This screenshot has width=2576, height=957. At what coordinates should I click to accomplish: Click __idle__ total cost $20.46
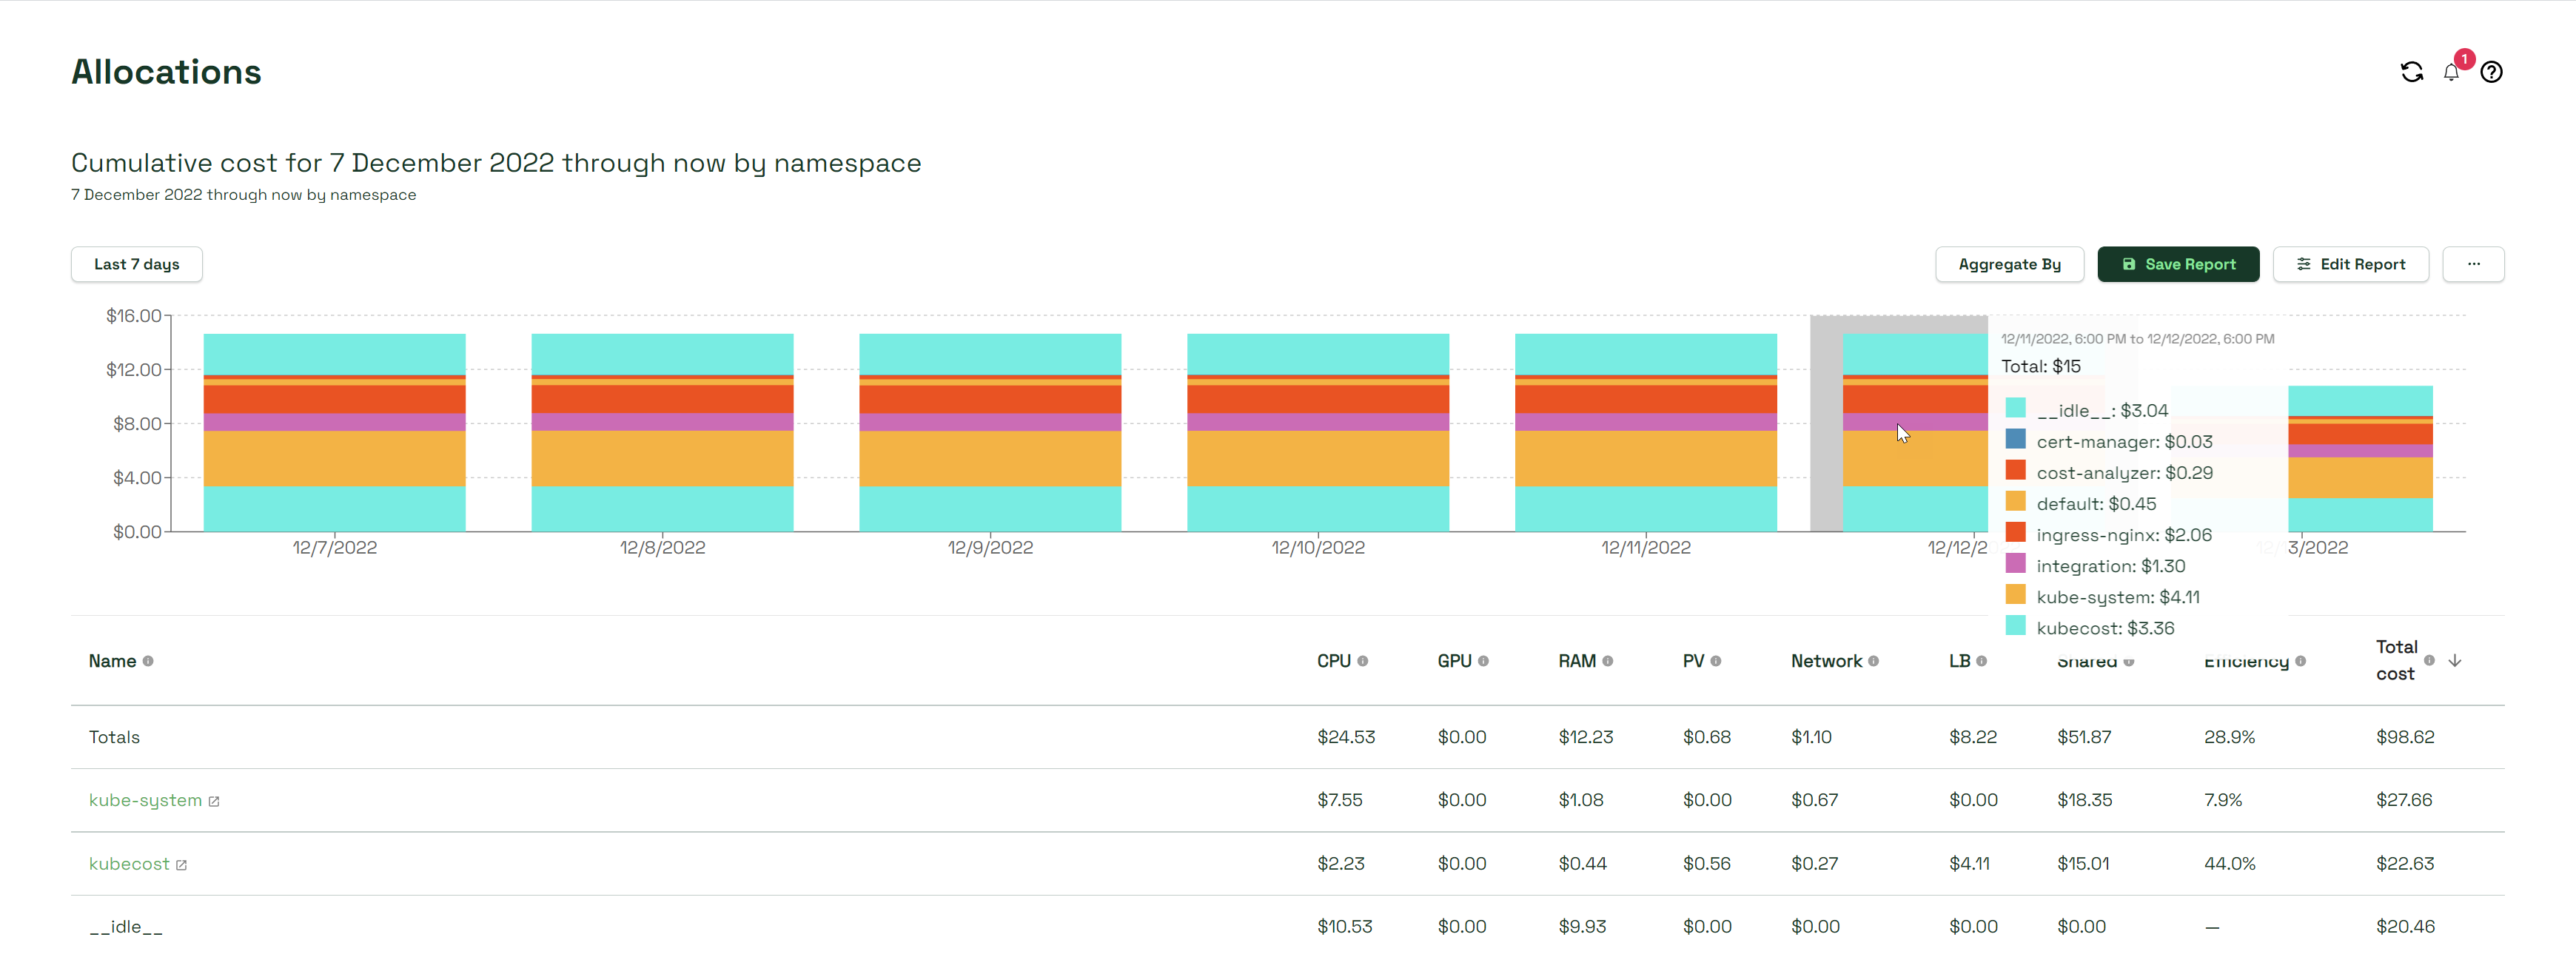pos(2405,927)
